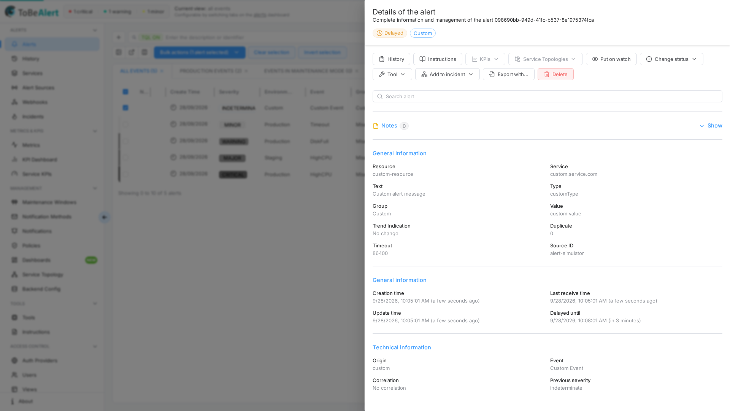Delete this alert
The width and height of the screenshot is (730, 411).
click(555, 74)
